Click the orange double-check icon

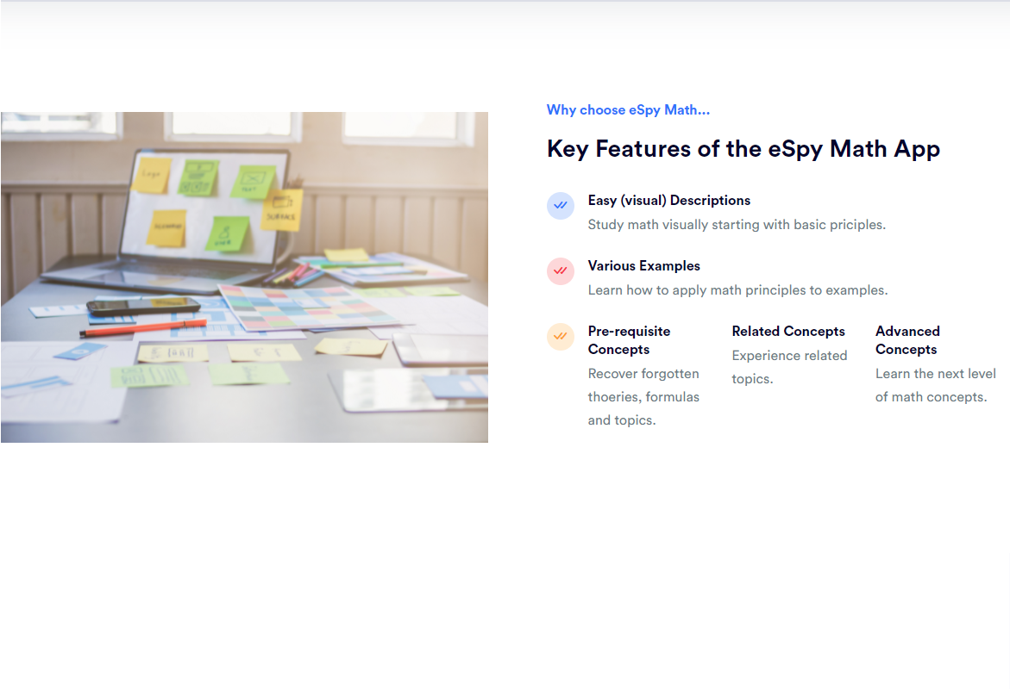pyautogui.click(x=561, y=336)
